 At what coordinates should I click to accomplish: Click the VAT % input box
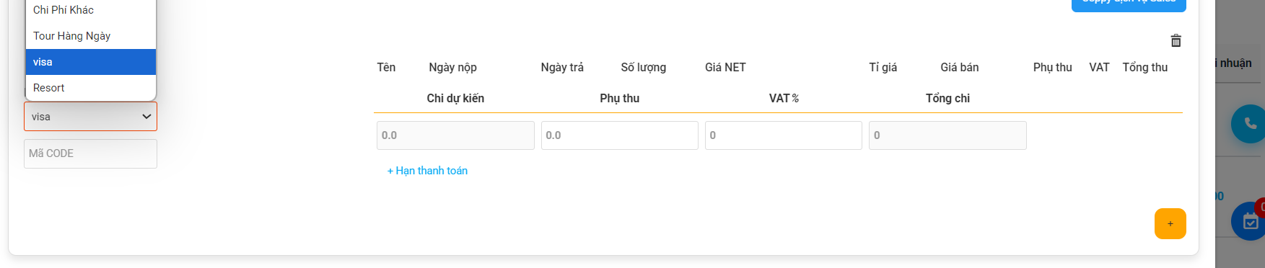click(784, 135)
